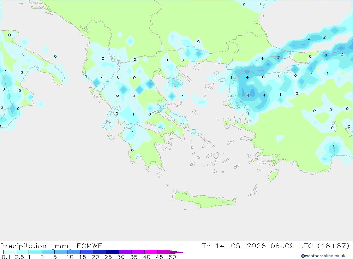
Task: Click the magenta 40 mm legend swatch
Action: pyautogui.click(x=151, y=252)
